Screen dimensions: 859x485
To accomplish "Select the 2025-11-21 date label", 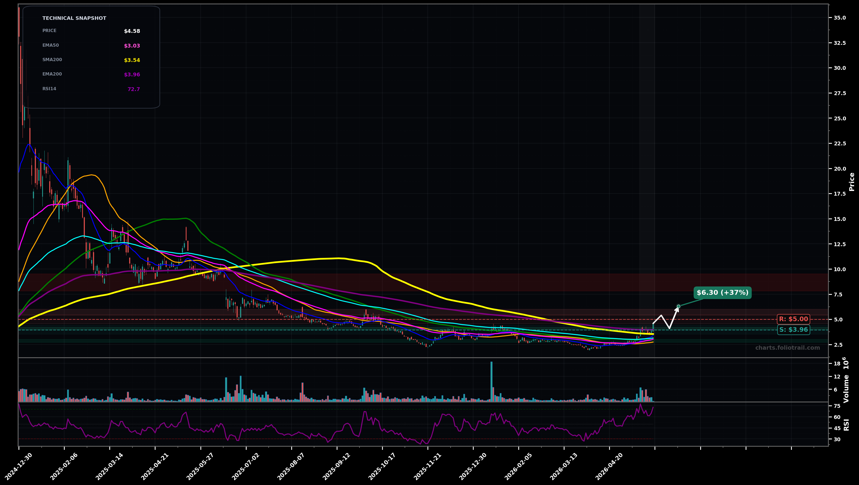I will click(427, 466).
